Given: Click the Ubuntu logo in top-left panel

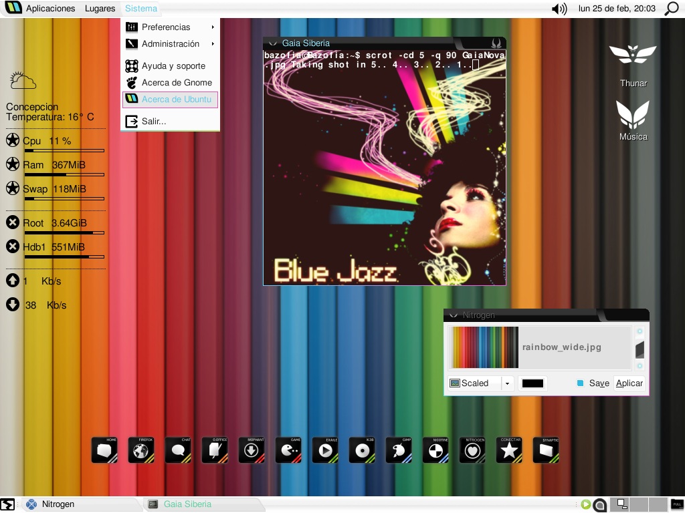Looking at the screenshot, I should (13, 8).
